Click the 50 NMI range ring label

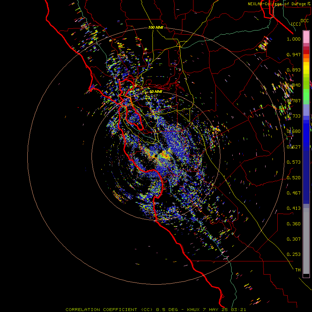156,92
